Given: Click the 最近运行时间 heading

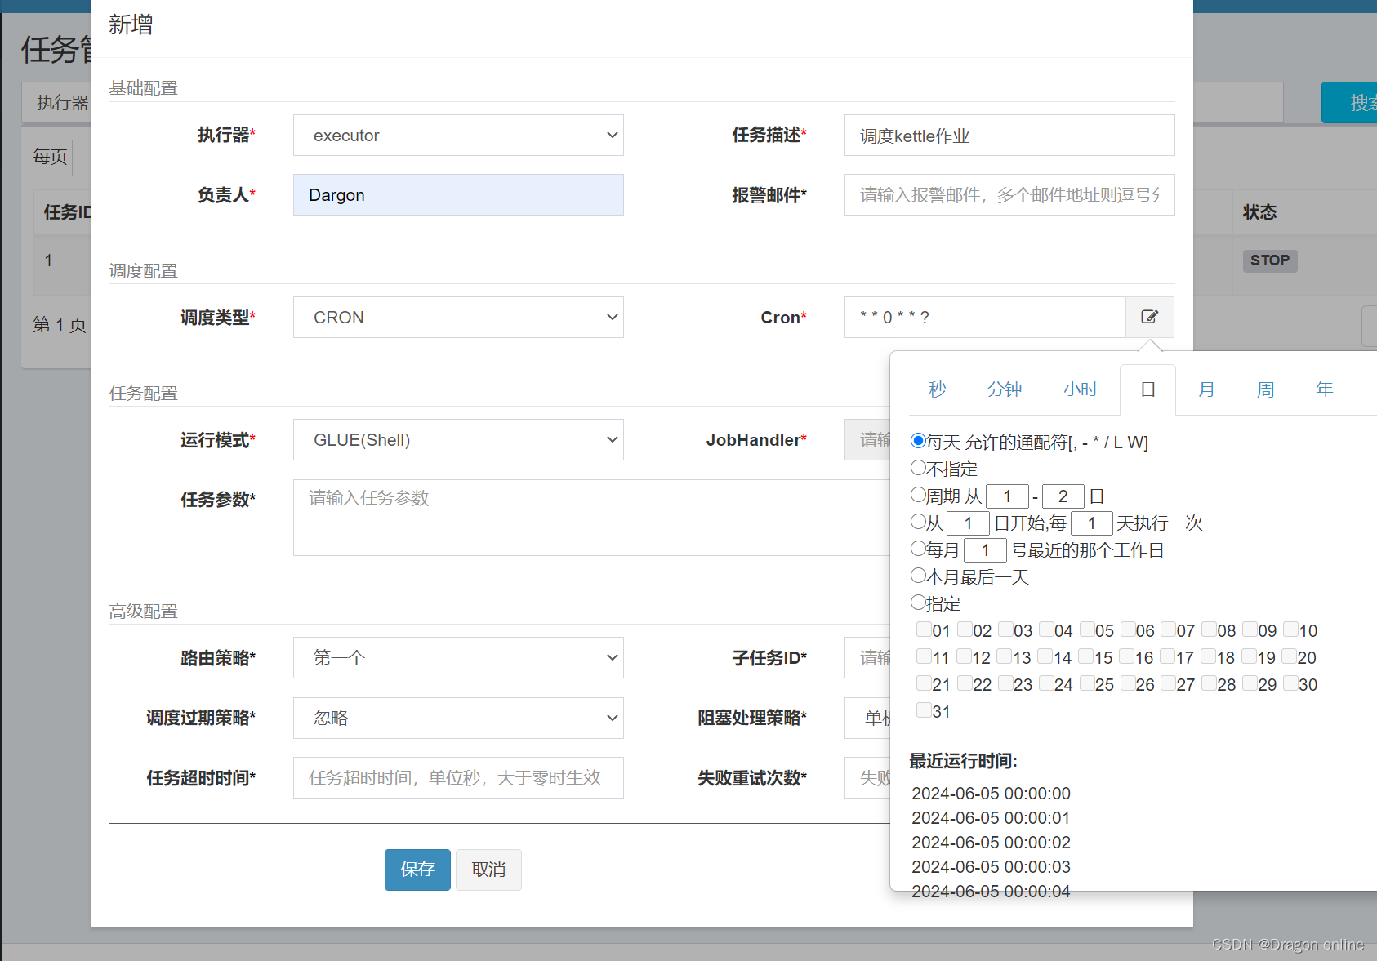Looking at the screenshot, I should [964, 761].
